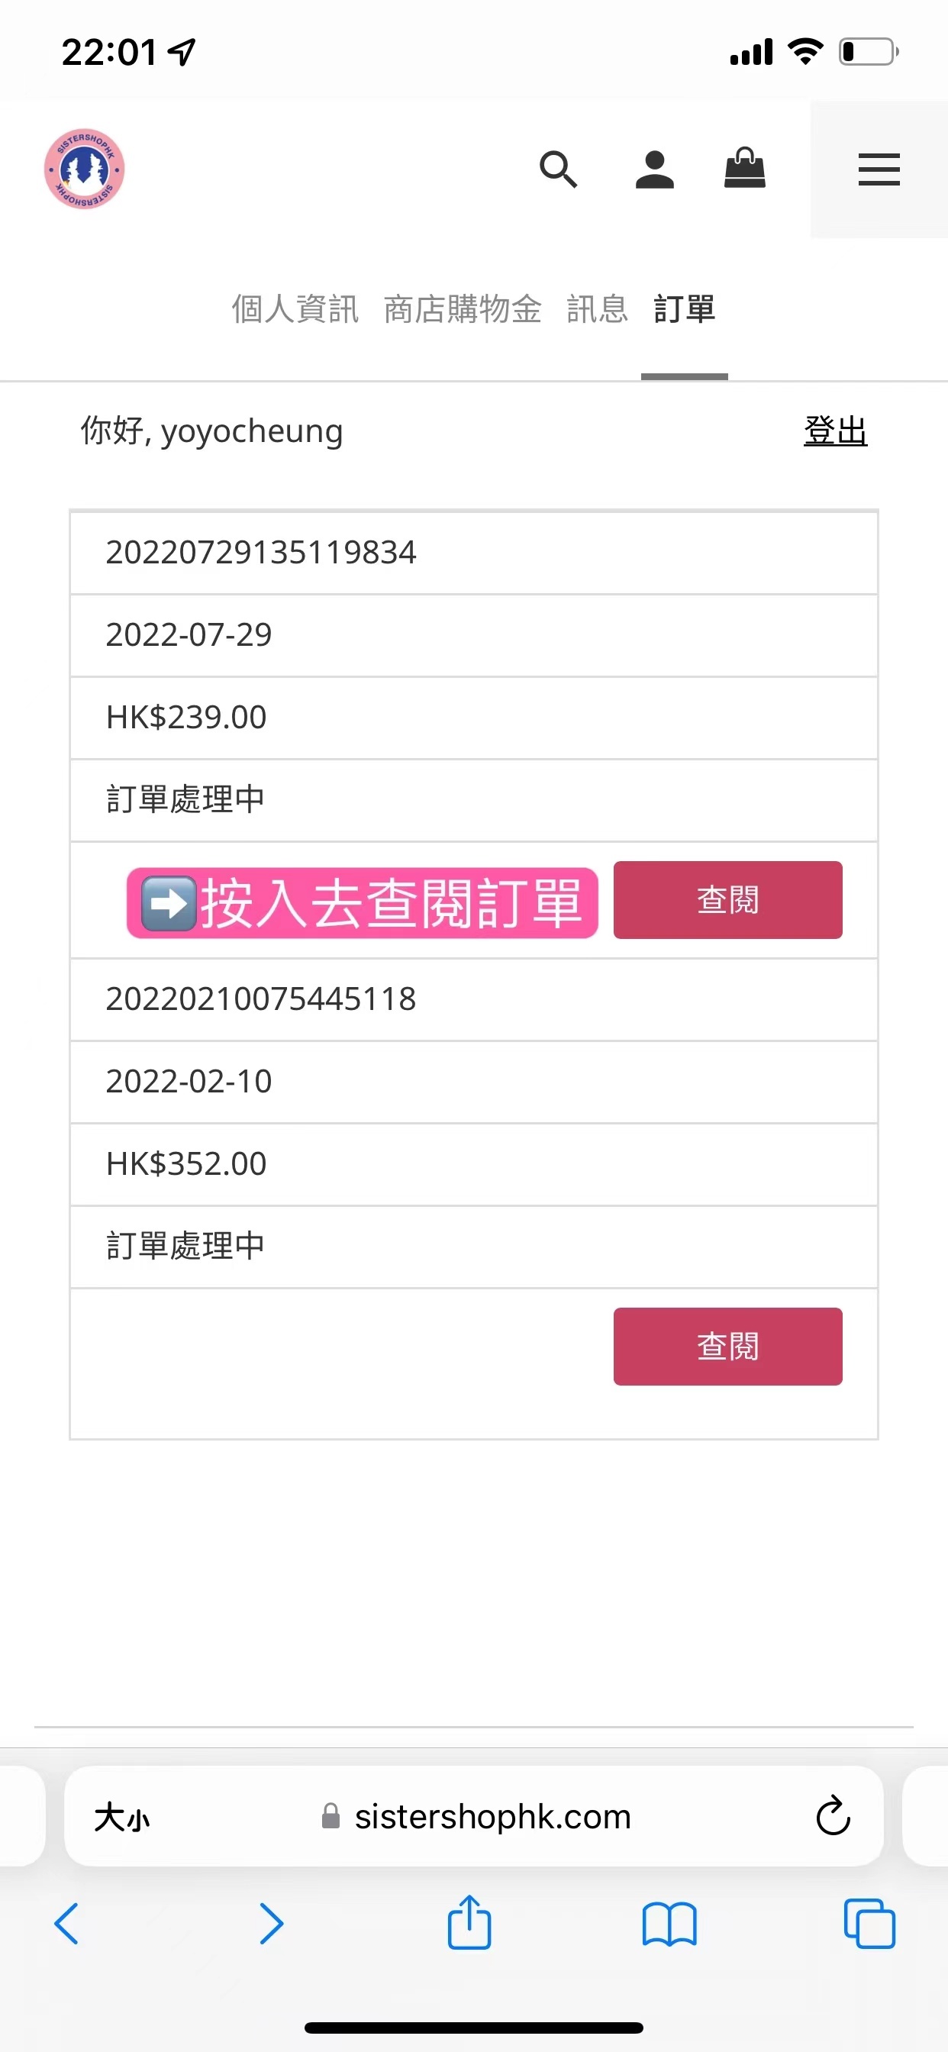Switch to 個人資訊 tab
This screenshot has height=2052, width=948.
(x=295, y=309)
